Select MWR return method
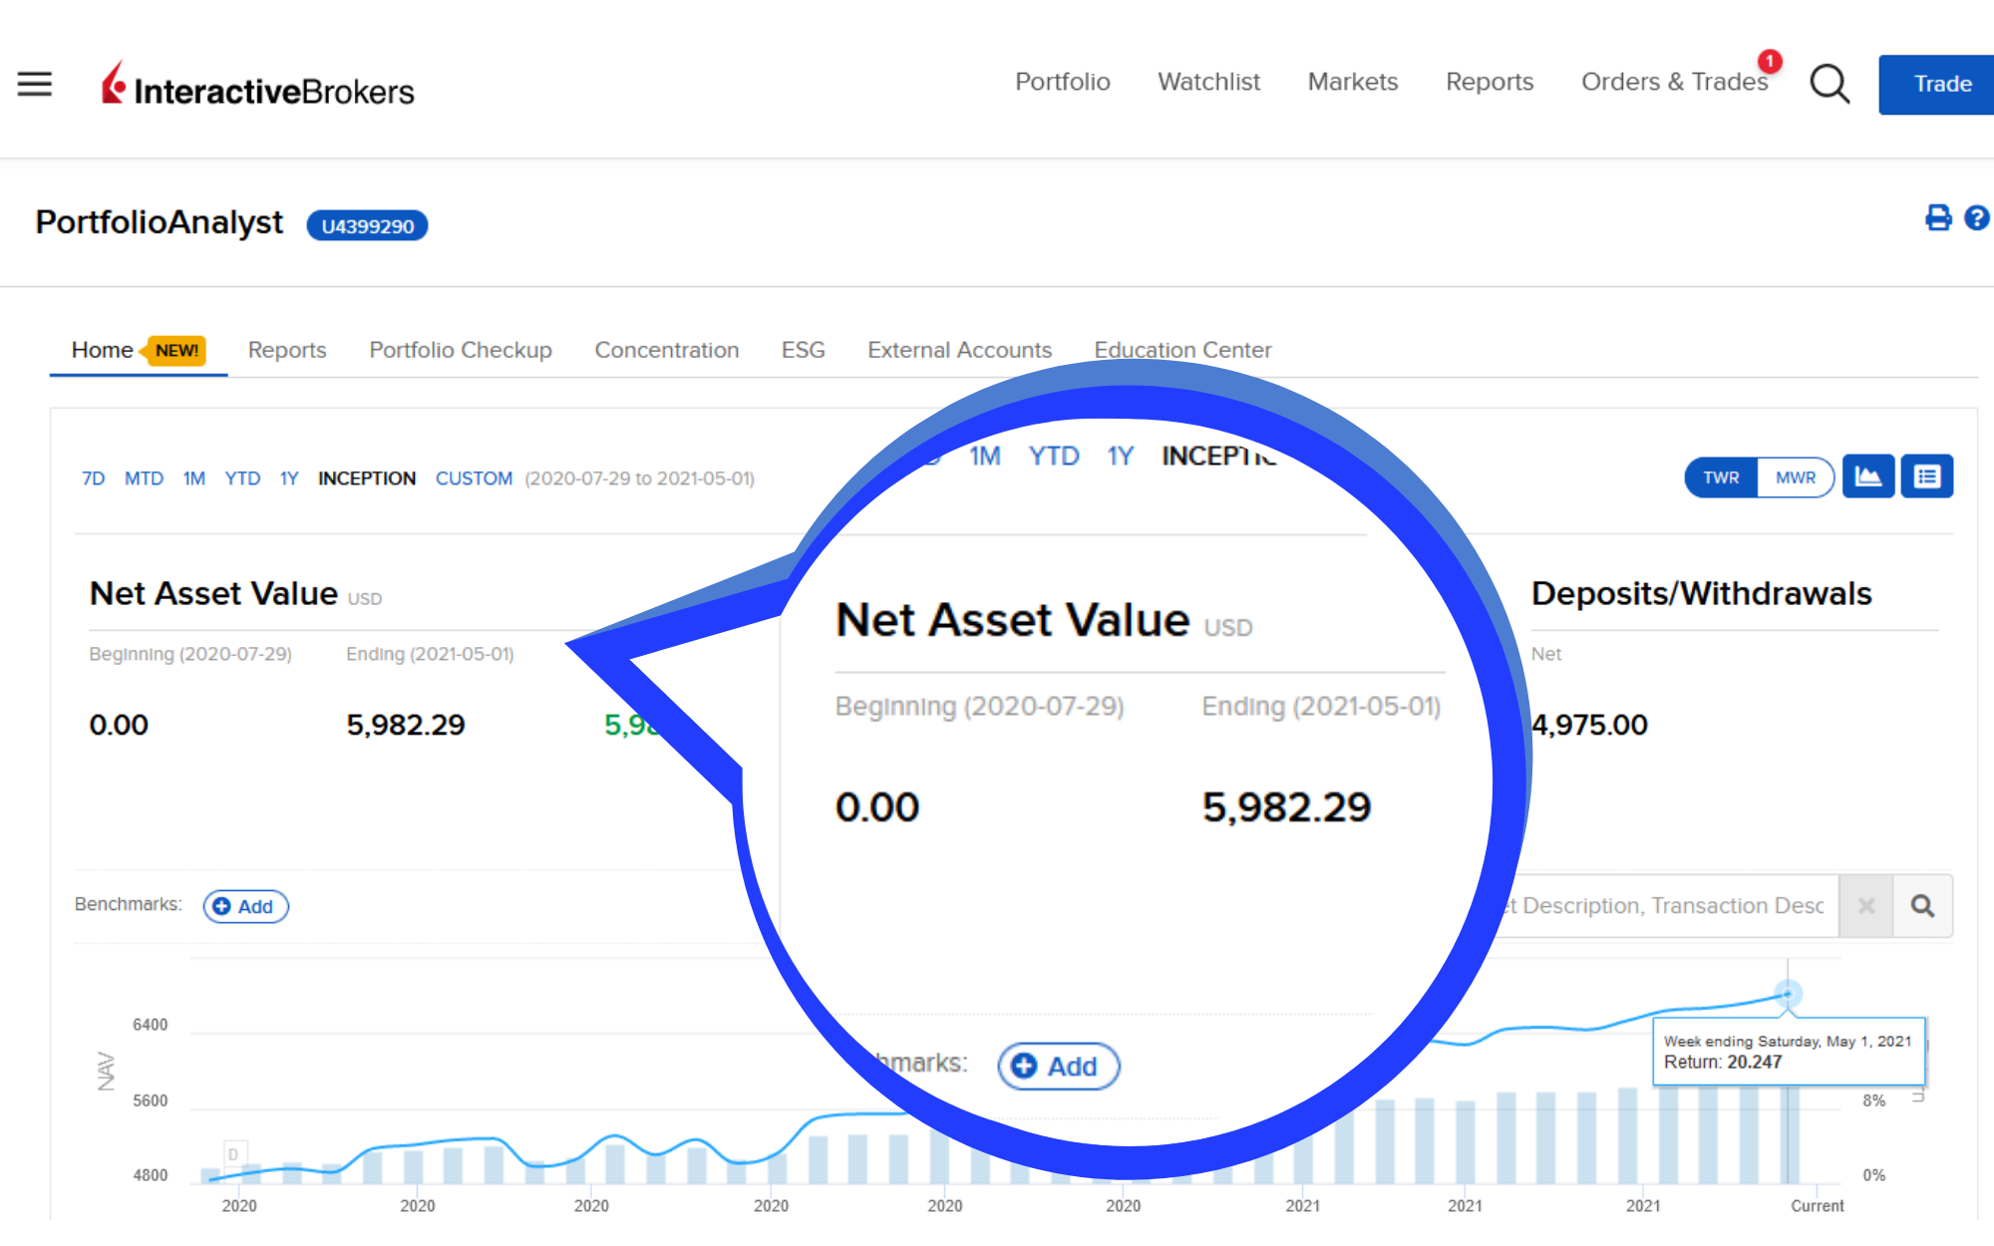This screenshot has height=1246, width=1994. pyautogui.click(x=1795, y=477)
